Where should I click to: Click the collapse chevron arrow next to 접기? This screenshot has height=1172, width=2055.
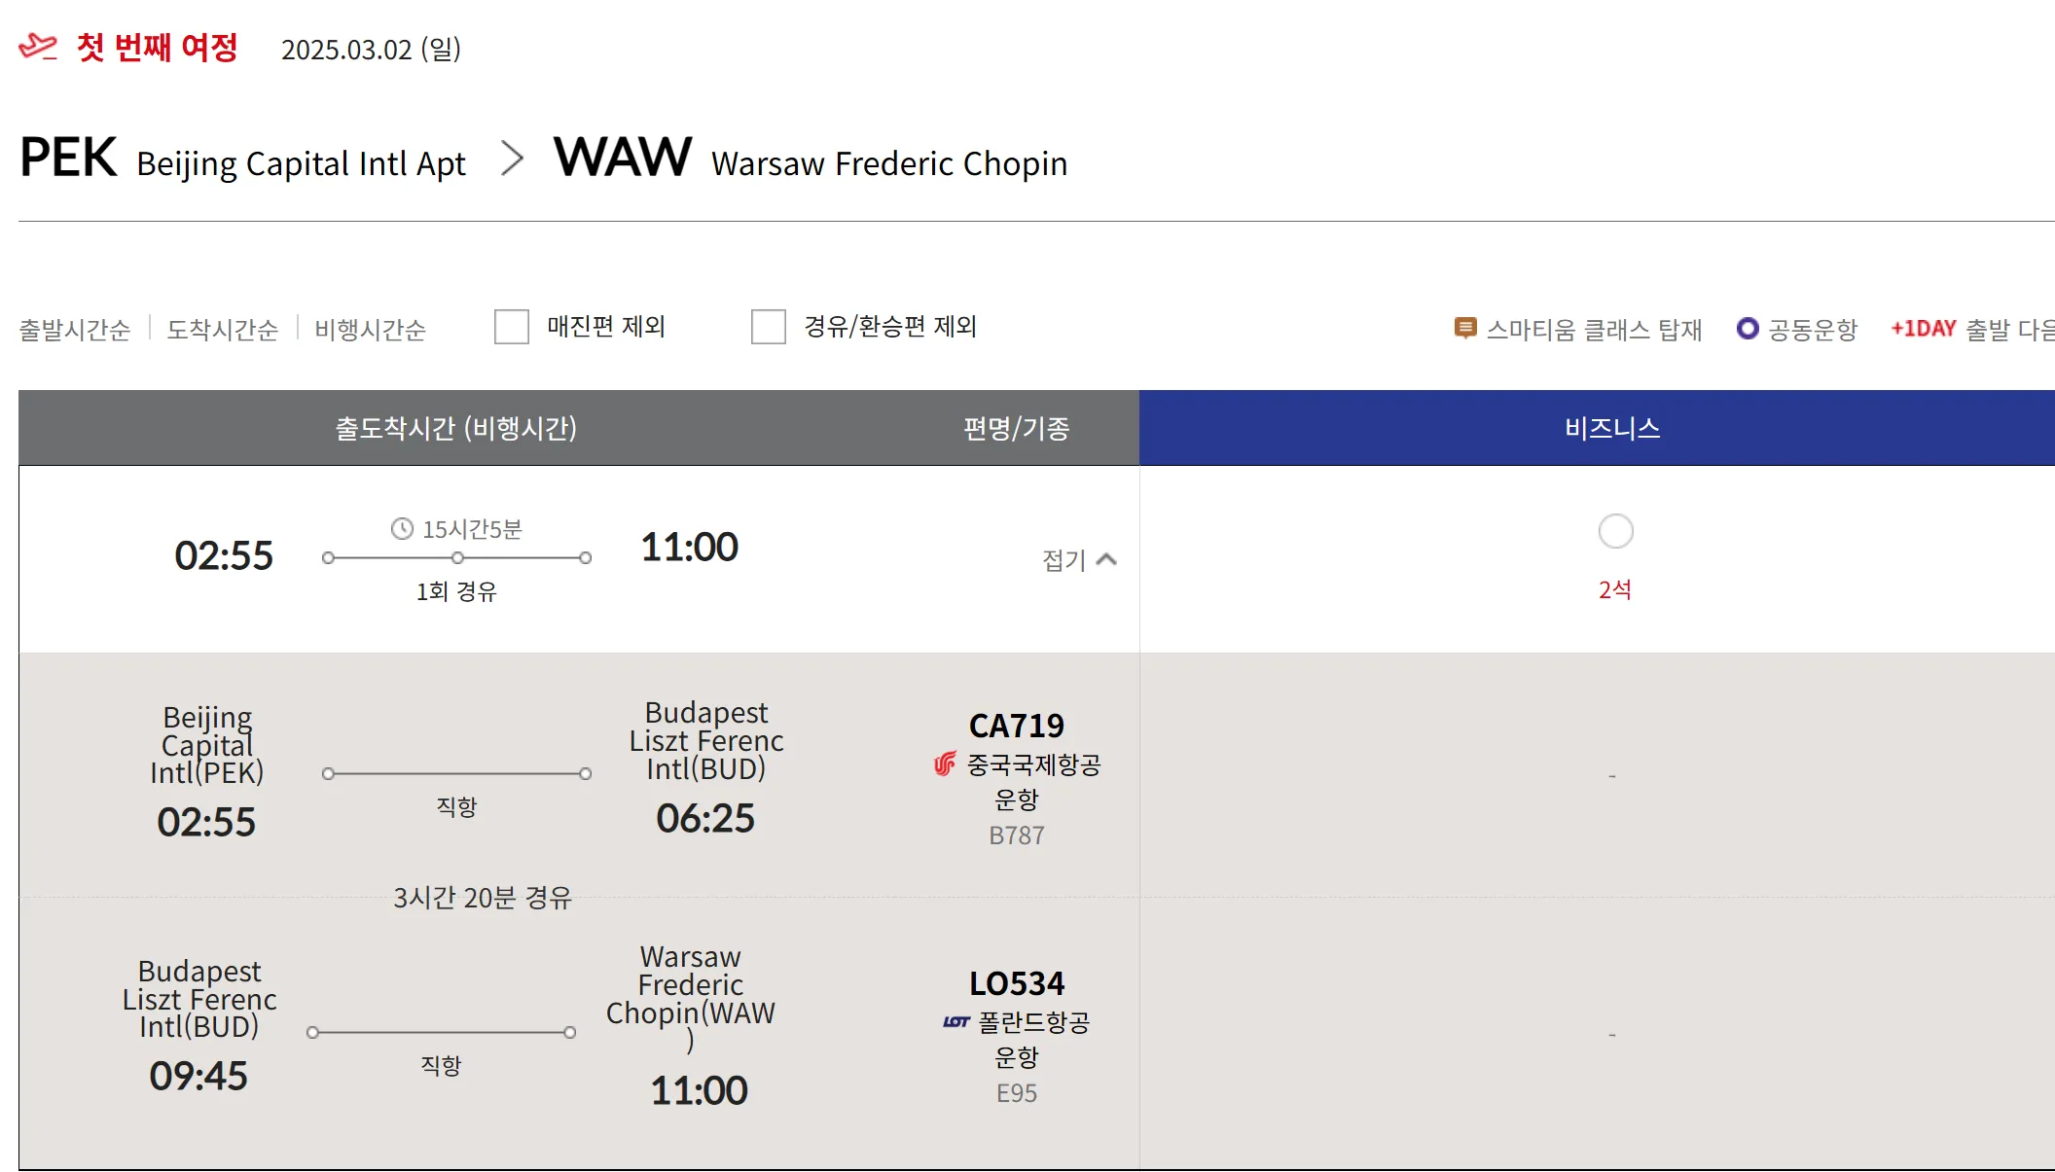pyautogui.click(x=1106, y=560)
